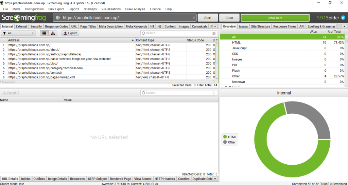This screenshot has width=348, height=185.
Task: Expand the bottom tabs overflow arrow
Action: pyautogui.click(x=215, y=179)
